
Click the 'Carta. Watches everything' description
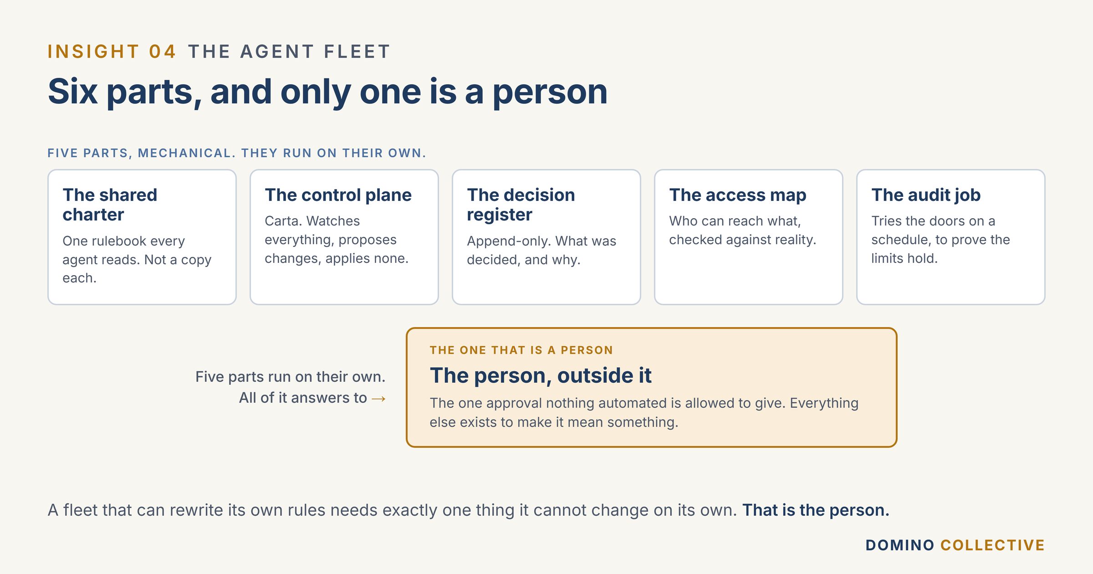click(x=337, y=240)
